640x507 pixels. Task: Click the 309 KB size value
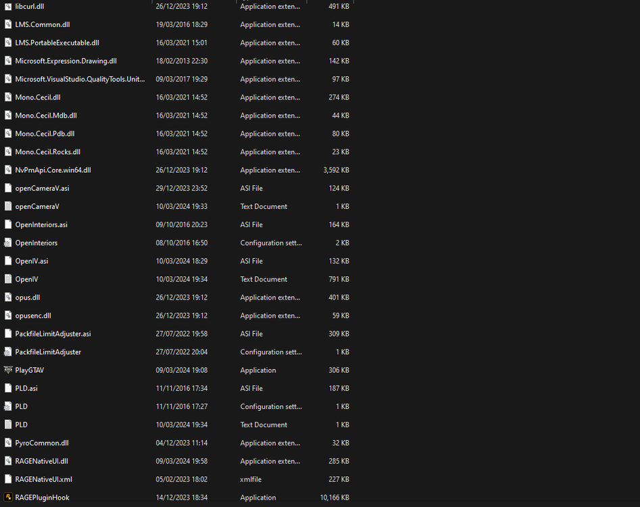339,334
